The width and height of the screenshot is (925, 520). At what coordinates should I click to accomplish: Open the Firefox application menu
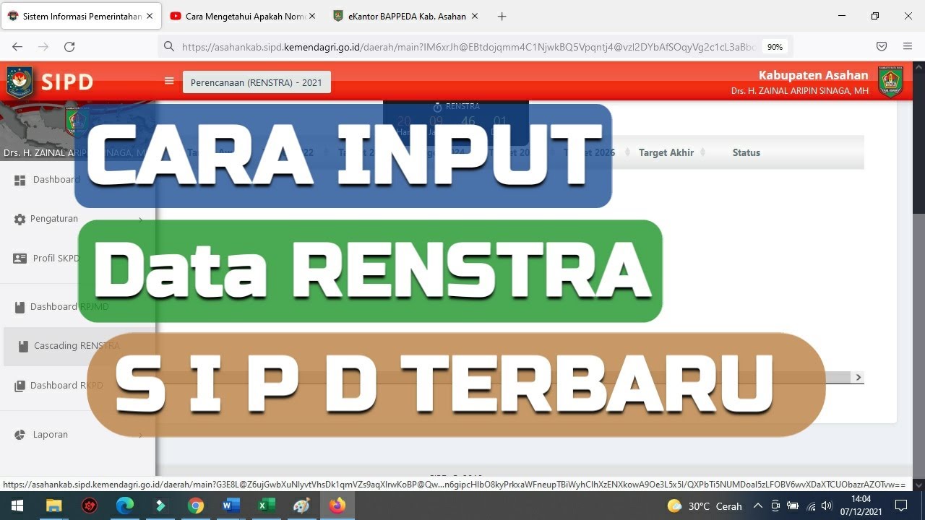(x=908, y=46)
